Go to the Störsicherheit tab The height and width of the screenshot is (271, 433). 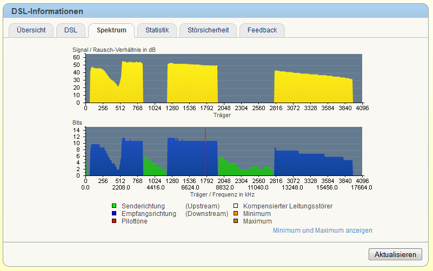[x=208, y=30]
